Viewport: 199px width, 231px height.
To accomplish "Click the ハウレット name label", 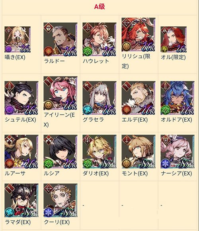I will point(96,61).
